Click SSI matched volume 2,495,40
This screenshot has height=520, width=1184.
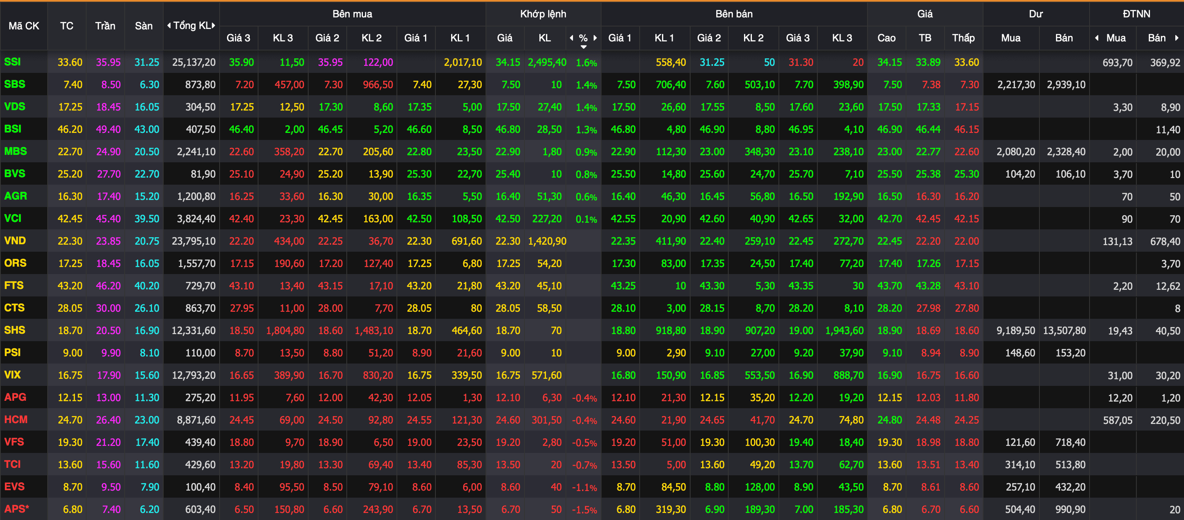click(547, 62)
